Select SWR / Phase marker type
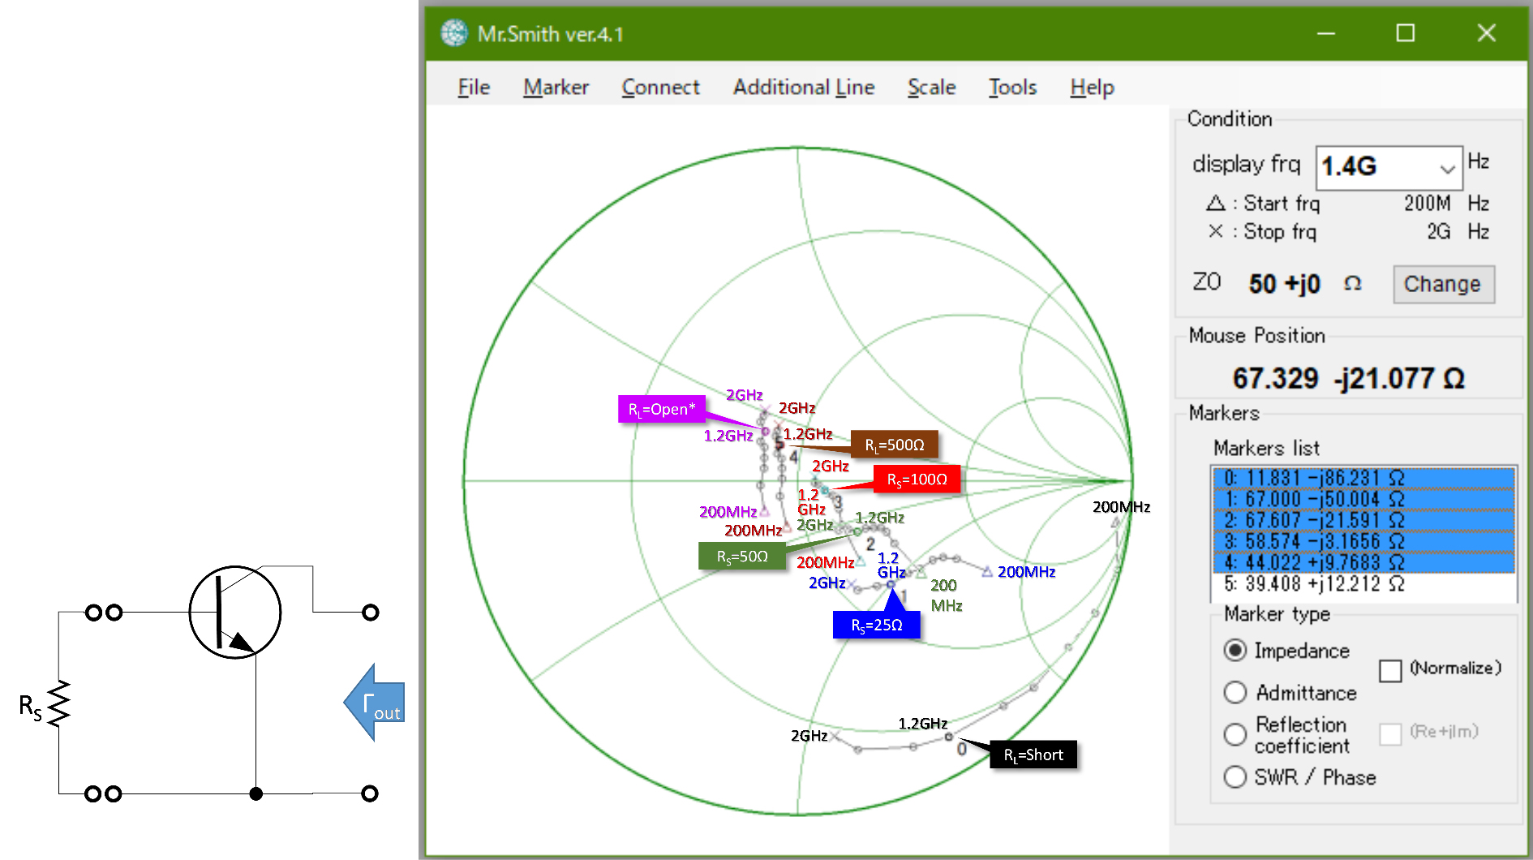The image size is (1533, 860). (1235, 776)
